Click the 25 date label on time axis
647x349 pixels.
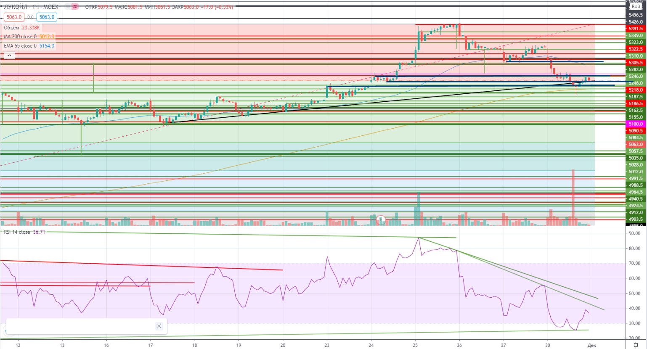pos(415,345)
